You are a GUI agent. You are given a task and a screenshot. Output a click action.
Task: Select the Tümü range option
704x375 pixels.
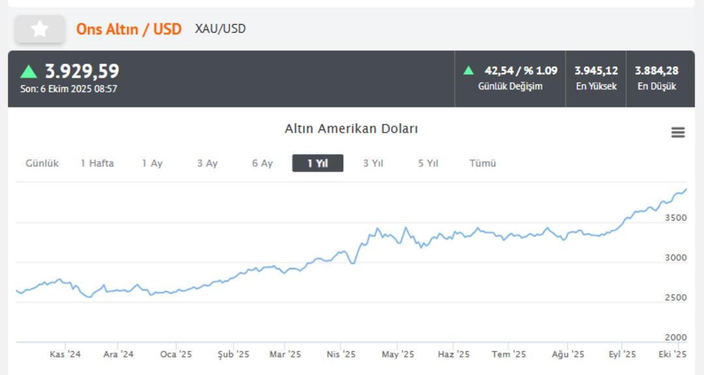click(x=482, y=163)
